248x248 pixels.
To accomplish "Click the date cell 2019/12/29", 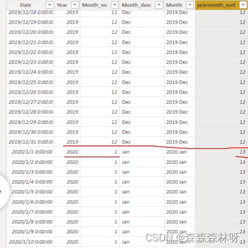I will pos(31,122).
